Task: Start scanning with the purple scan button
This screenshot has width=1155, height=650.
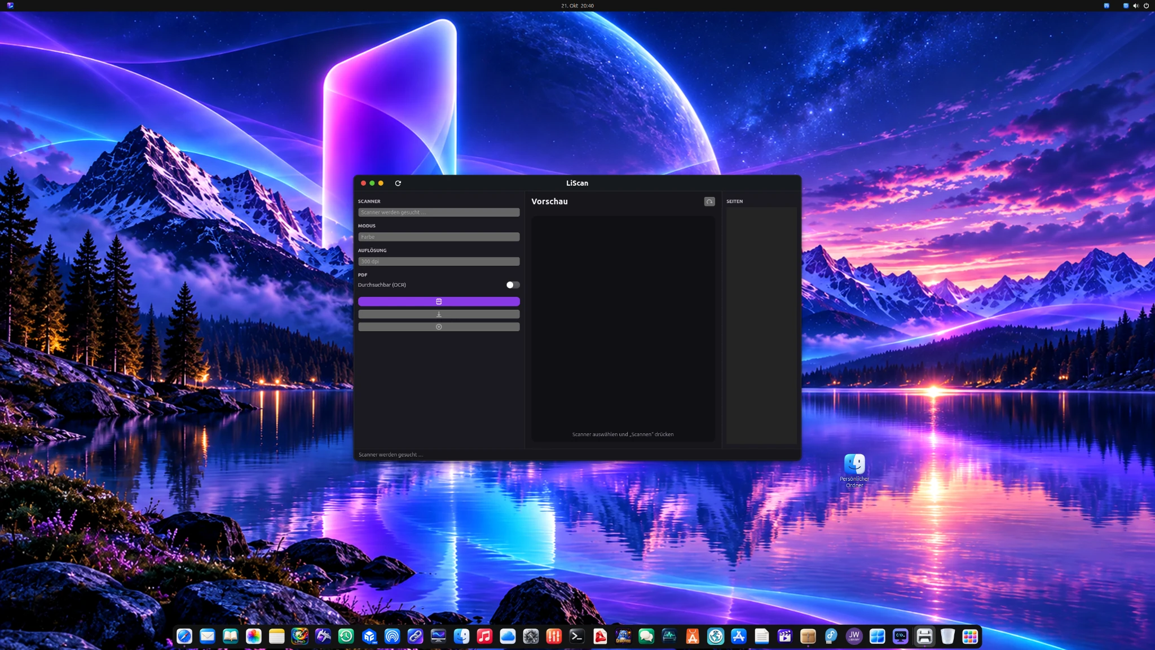Action: pos(439,301)
